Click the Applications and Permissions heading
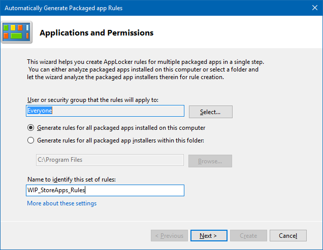This screenshot has height=250, width=323. click(x=96, y=33)
